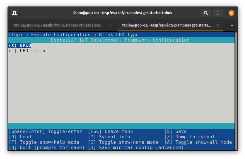Click the terminal vertical scrollbar
Viewport: 245px width, 159px height.
pos(236,91)
